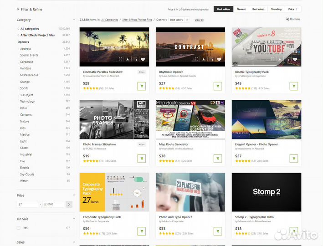323x246 pixels.
Task: Switch sorting to the Newest tab
Action: click(x=241, y=9)
